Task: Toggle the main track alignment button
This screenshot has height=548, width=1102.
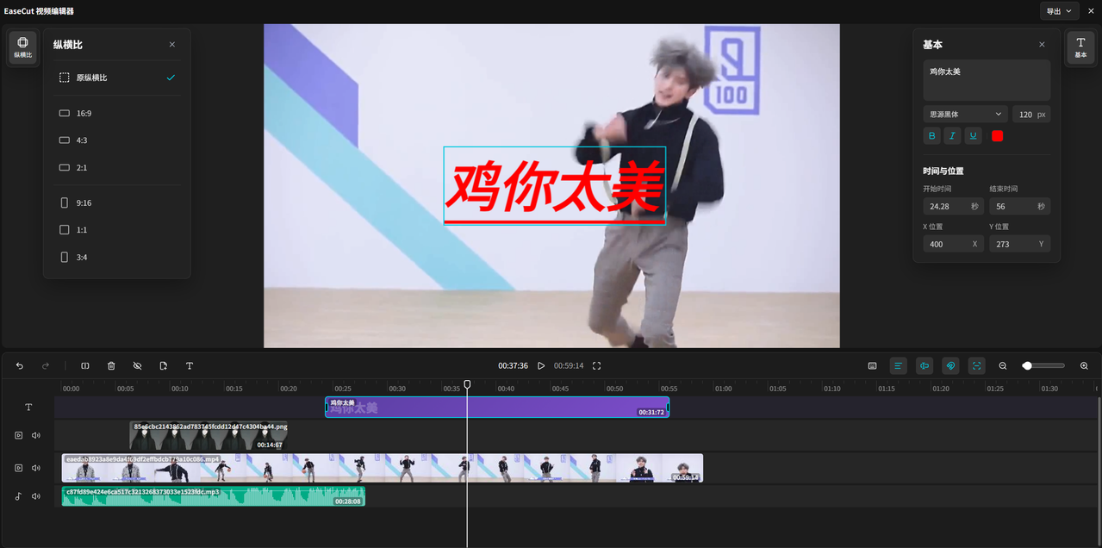Action: [x=898, y=366]
